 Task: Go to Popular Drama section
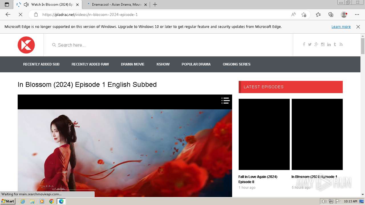[x=196, y=64]
